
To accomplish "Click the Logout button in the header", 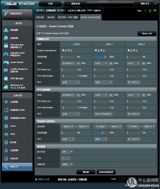I will point(50,4).
